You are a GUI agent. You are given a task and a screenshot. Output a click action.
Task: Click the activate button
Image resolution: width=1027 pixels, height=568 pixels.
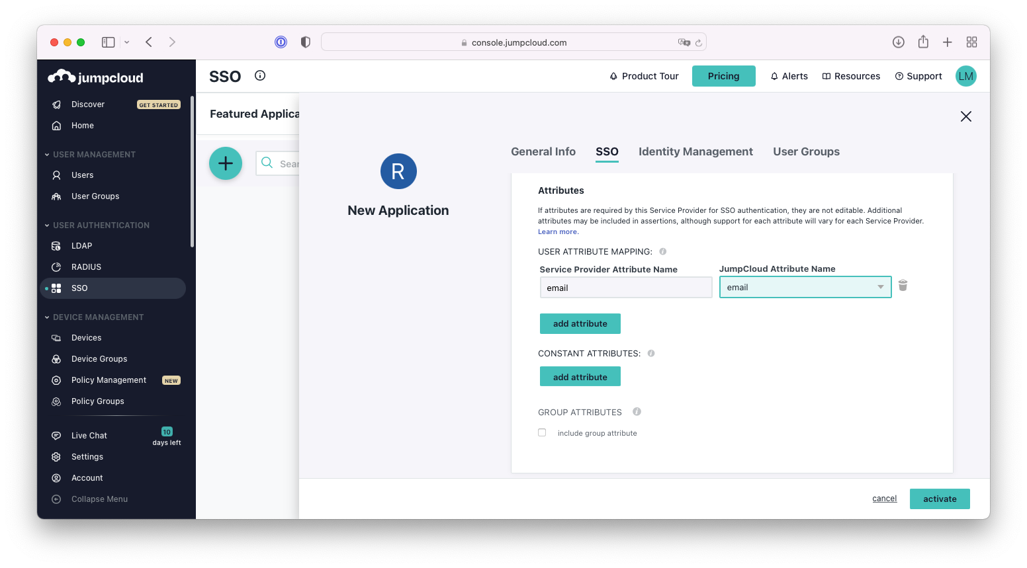click(x=940, y=499)
